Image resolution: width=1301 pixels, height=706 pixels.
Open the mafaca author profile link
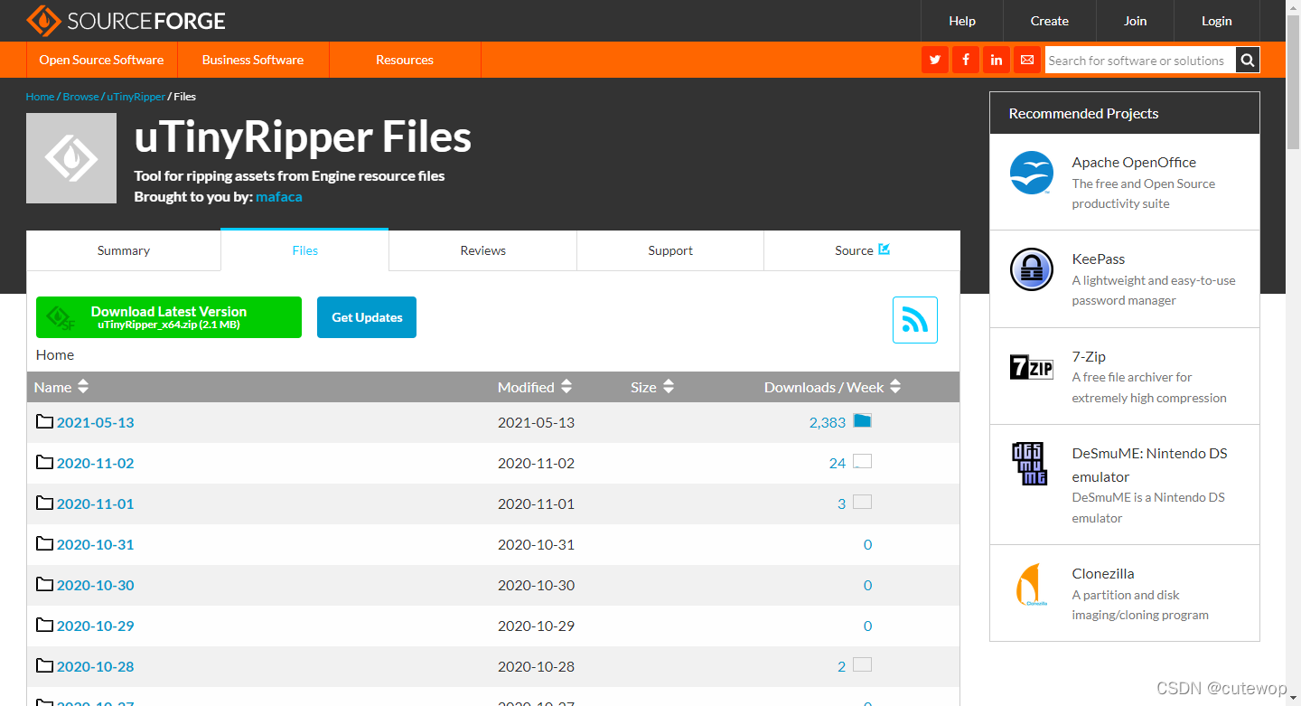point(279,196)
